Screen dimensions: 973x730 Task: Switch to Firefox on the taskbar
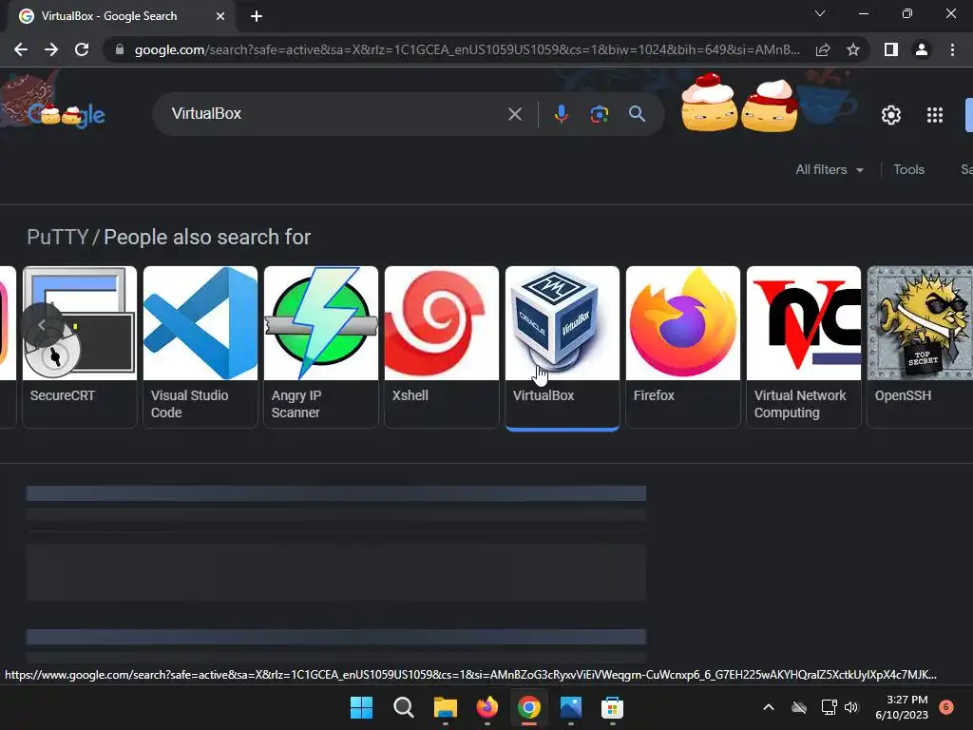pyautogui.click(x=487, y=707)
